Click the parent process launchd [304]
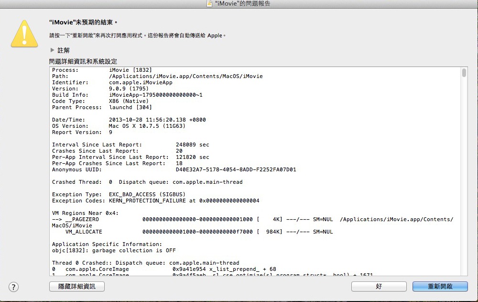This screenshot has width=478, height=302. pos(130,108)
